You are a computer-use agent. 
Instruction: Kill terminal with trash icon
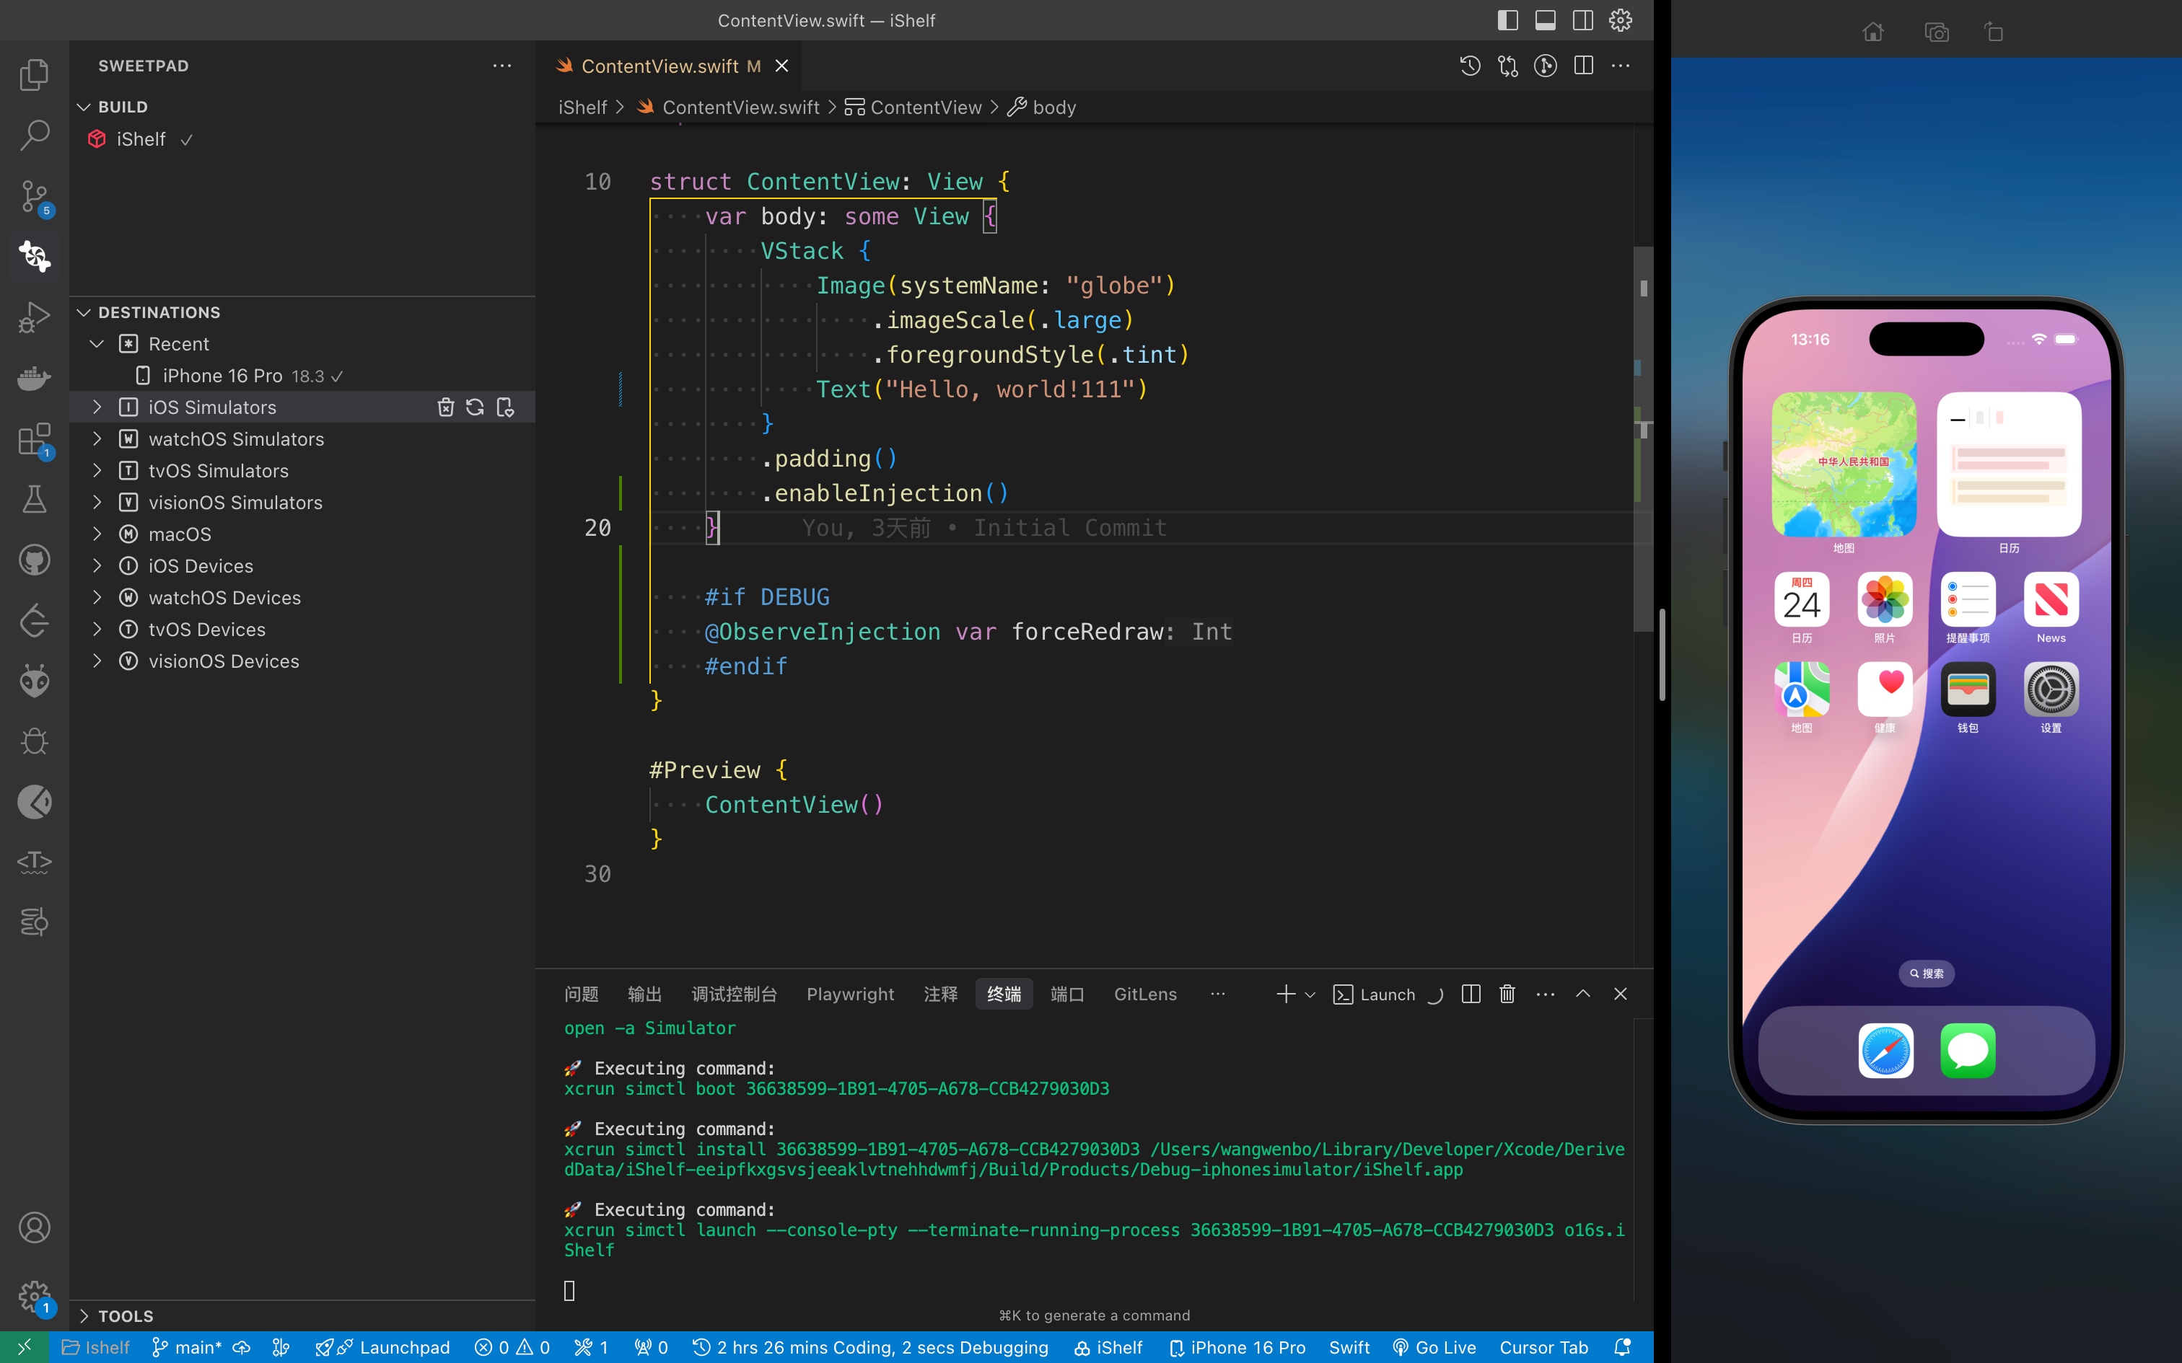pyautogui.click(x=1507, y=994)
